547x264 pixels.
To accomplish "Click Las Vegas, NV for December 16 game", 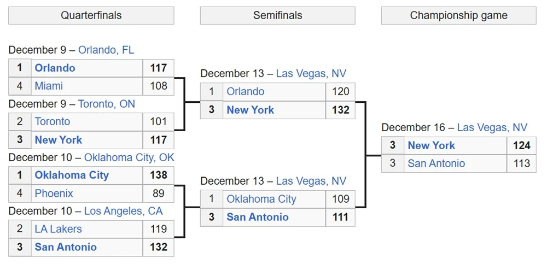I will click(x=492, y=127).
